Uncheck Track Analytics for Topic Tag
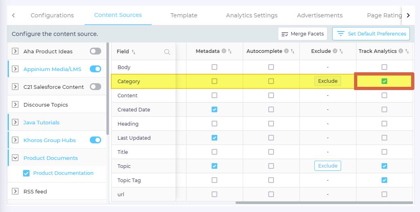 pos(384,180)
